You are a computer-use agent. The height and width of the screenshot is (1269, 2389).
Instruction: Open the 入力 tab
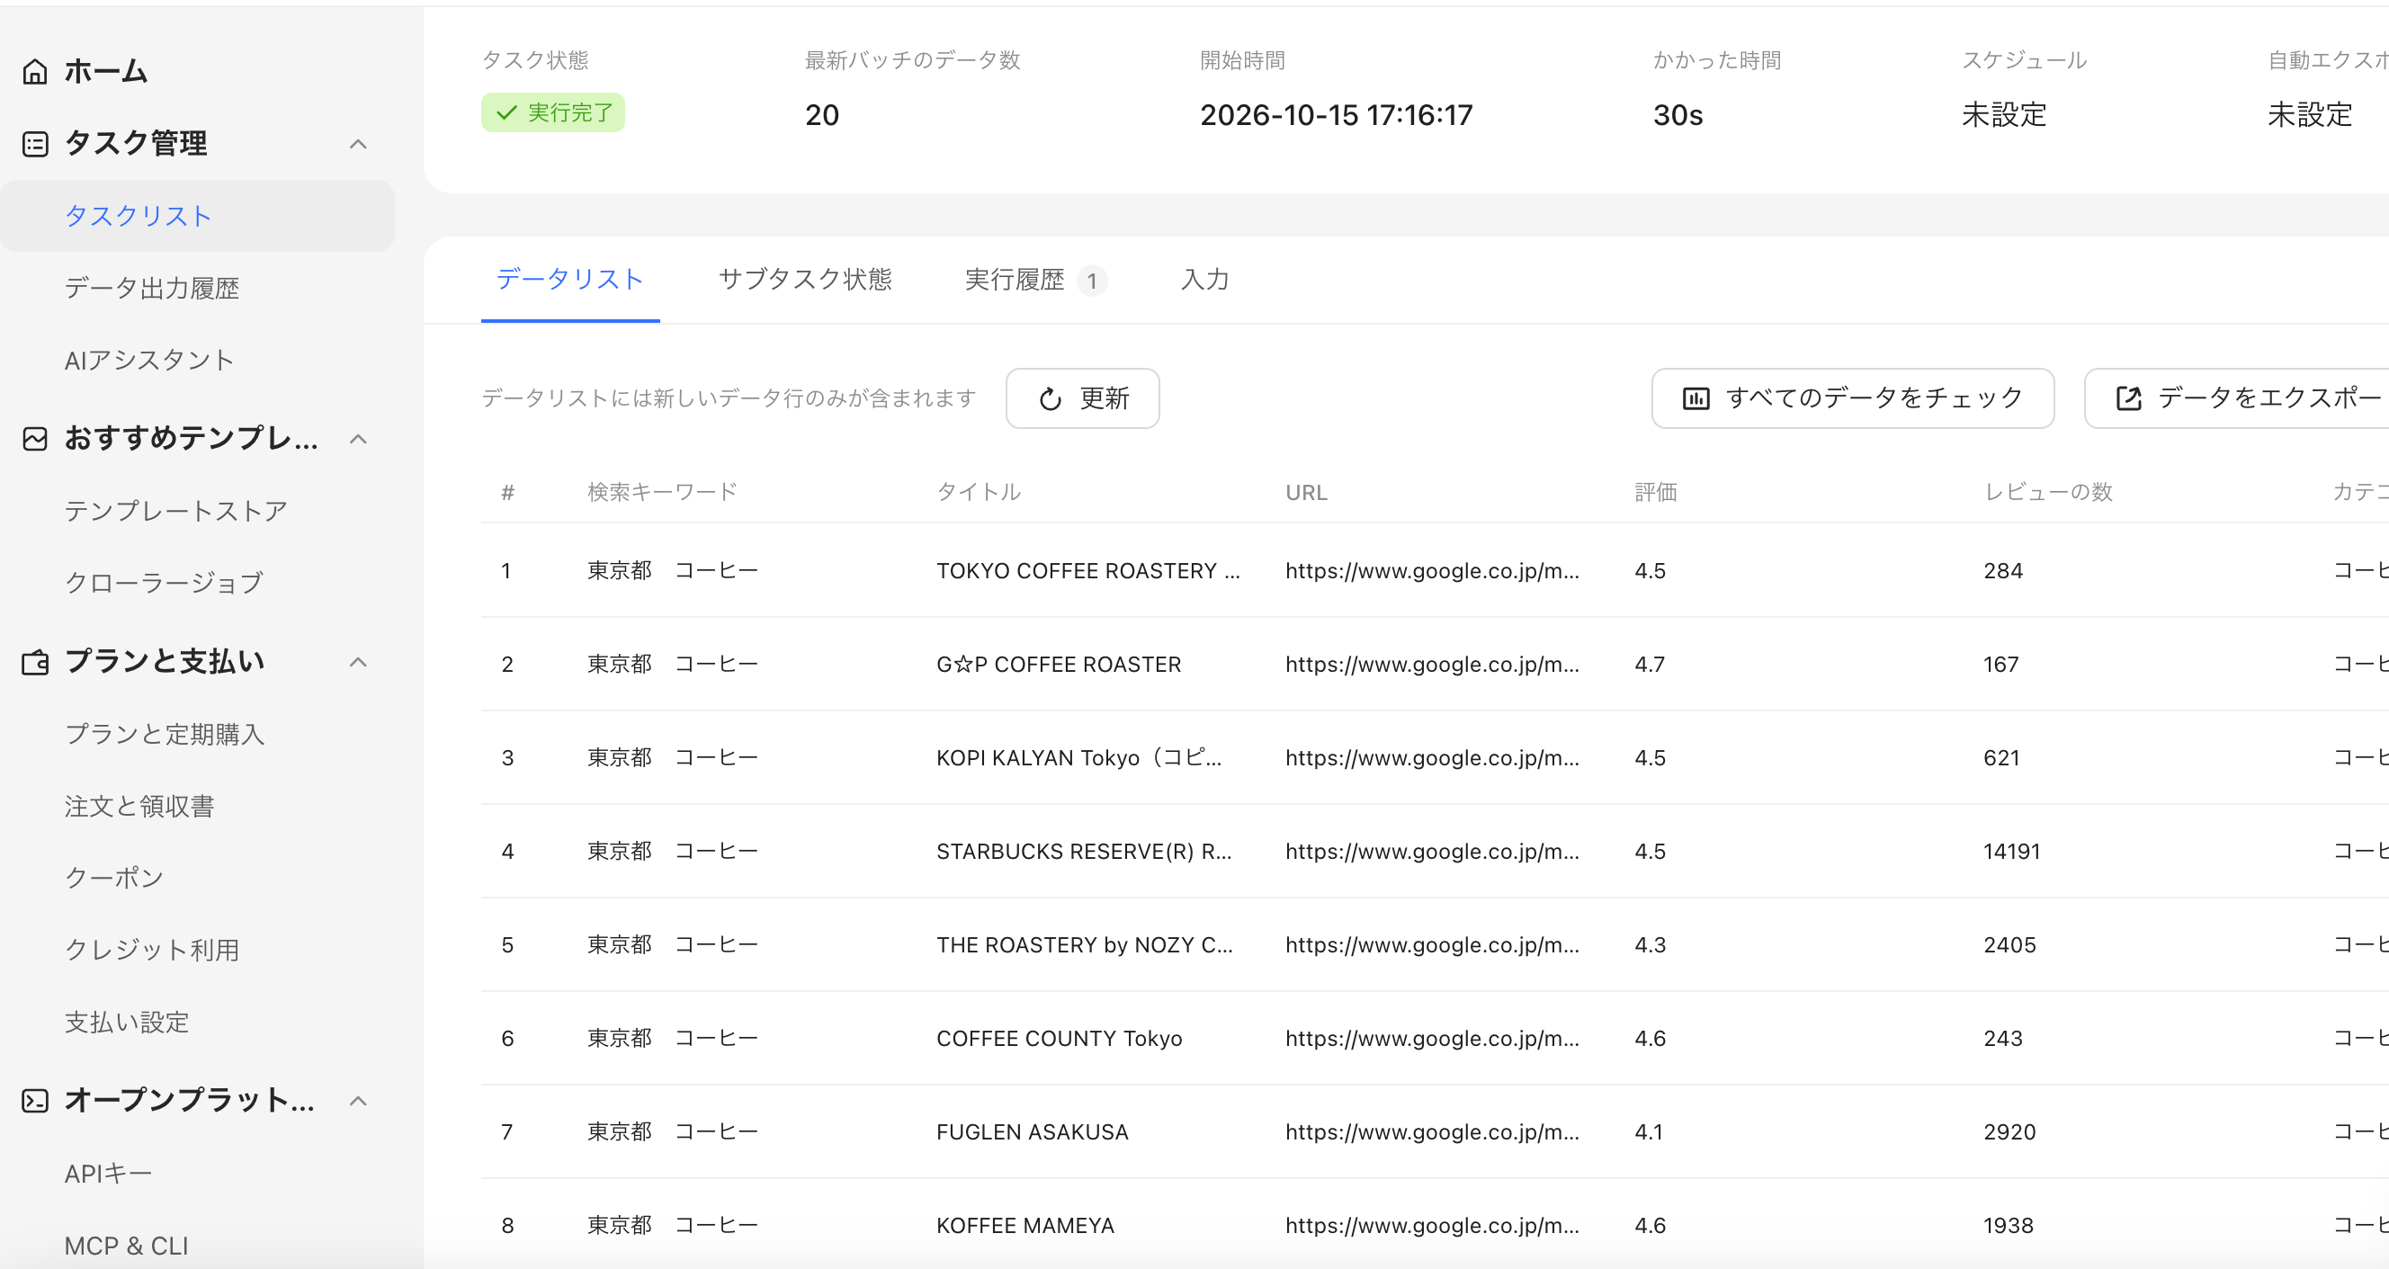pos(1204,279)
